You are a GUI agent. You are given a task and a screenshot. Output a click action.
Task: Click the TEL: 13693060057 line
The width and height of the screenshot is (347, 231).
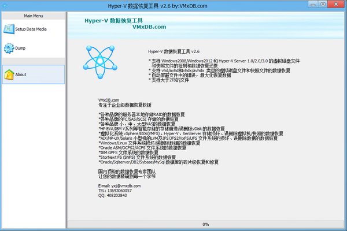pos(115,191)
